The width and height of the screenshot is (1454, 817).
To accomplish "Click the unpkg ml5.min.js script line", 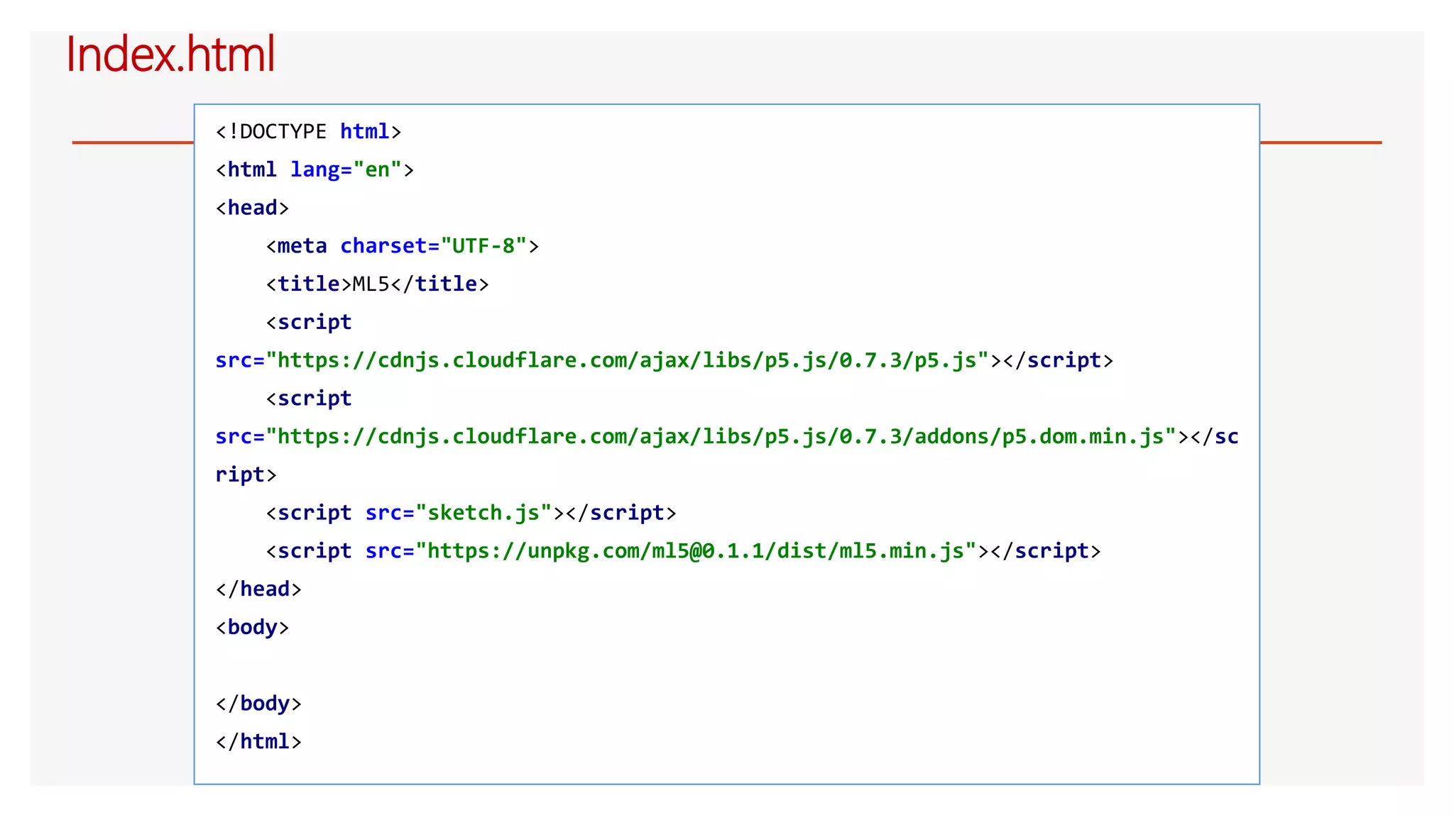I will 683,551.
